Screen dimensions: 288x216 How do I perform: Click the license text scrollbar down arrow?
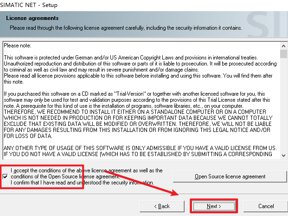click(x=283, y=156)
